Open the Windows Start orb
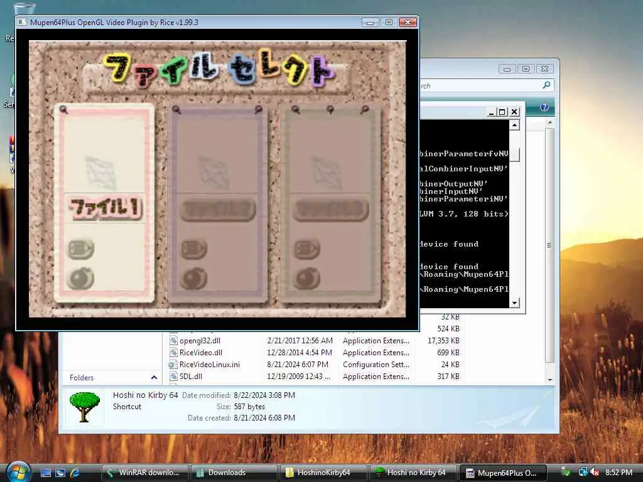Viewport: 643px width, 482px height. (18, 472)
